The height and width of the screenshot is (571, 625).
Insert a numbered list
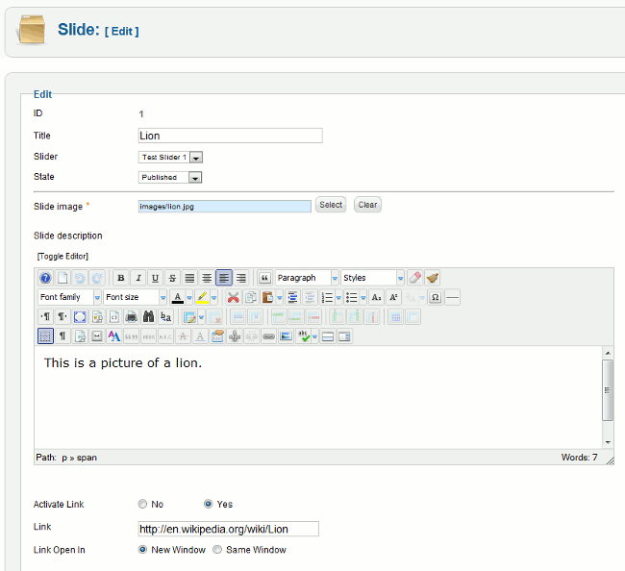pyautogui.click(x=327, y=297)
